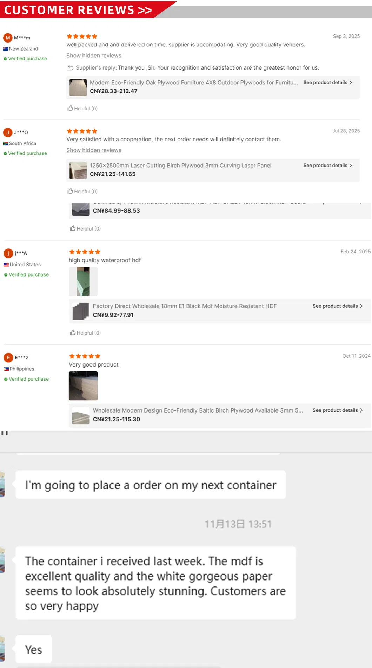This screenshot has height=668, width=372.
Task: Click thumbs-up Helpful icon on South Africa review
Action: [x=70, y=191]
